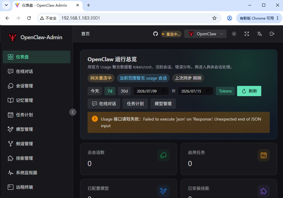Click the orange warning icon in alert
The image size is (283, 198).
95,119
